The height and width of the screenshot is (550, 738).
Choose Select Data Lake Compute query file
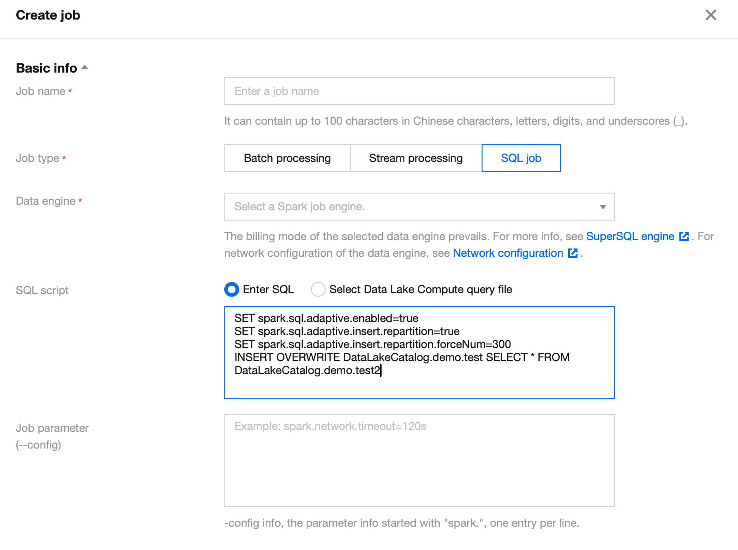point(318,289)
